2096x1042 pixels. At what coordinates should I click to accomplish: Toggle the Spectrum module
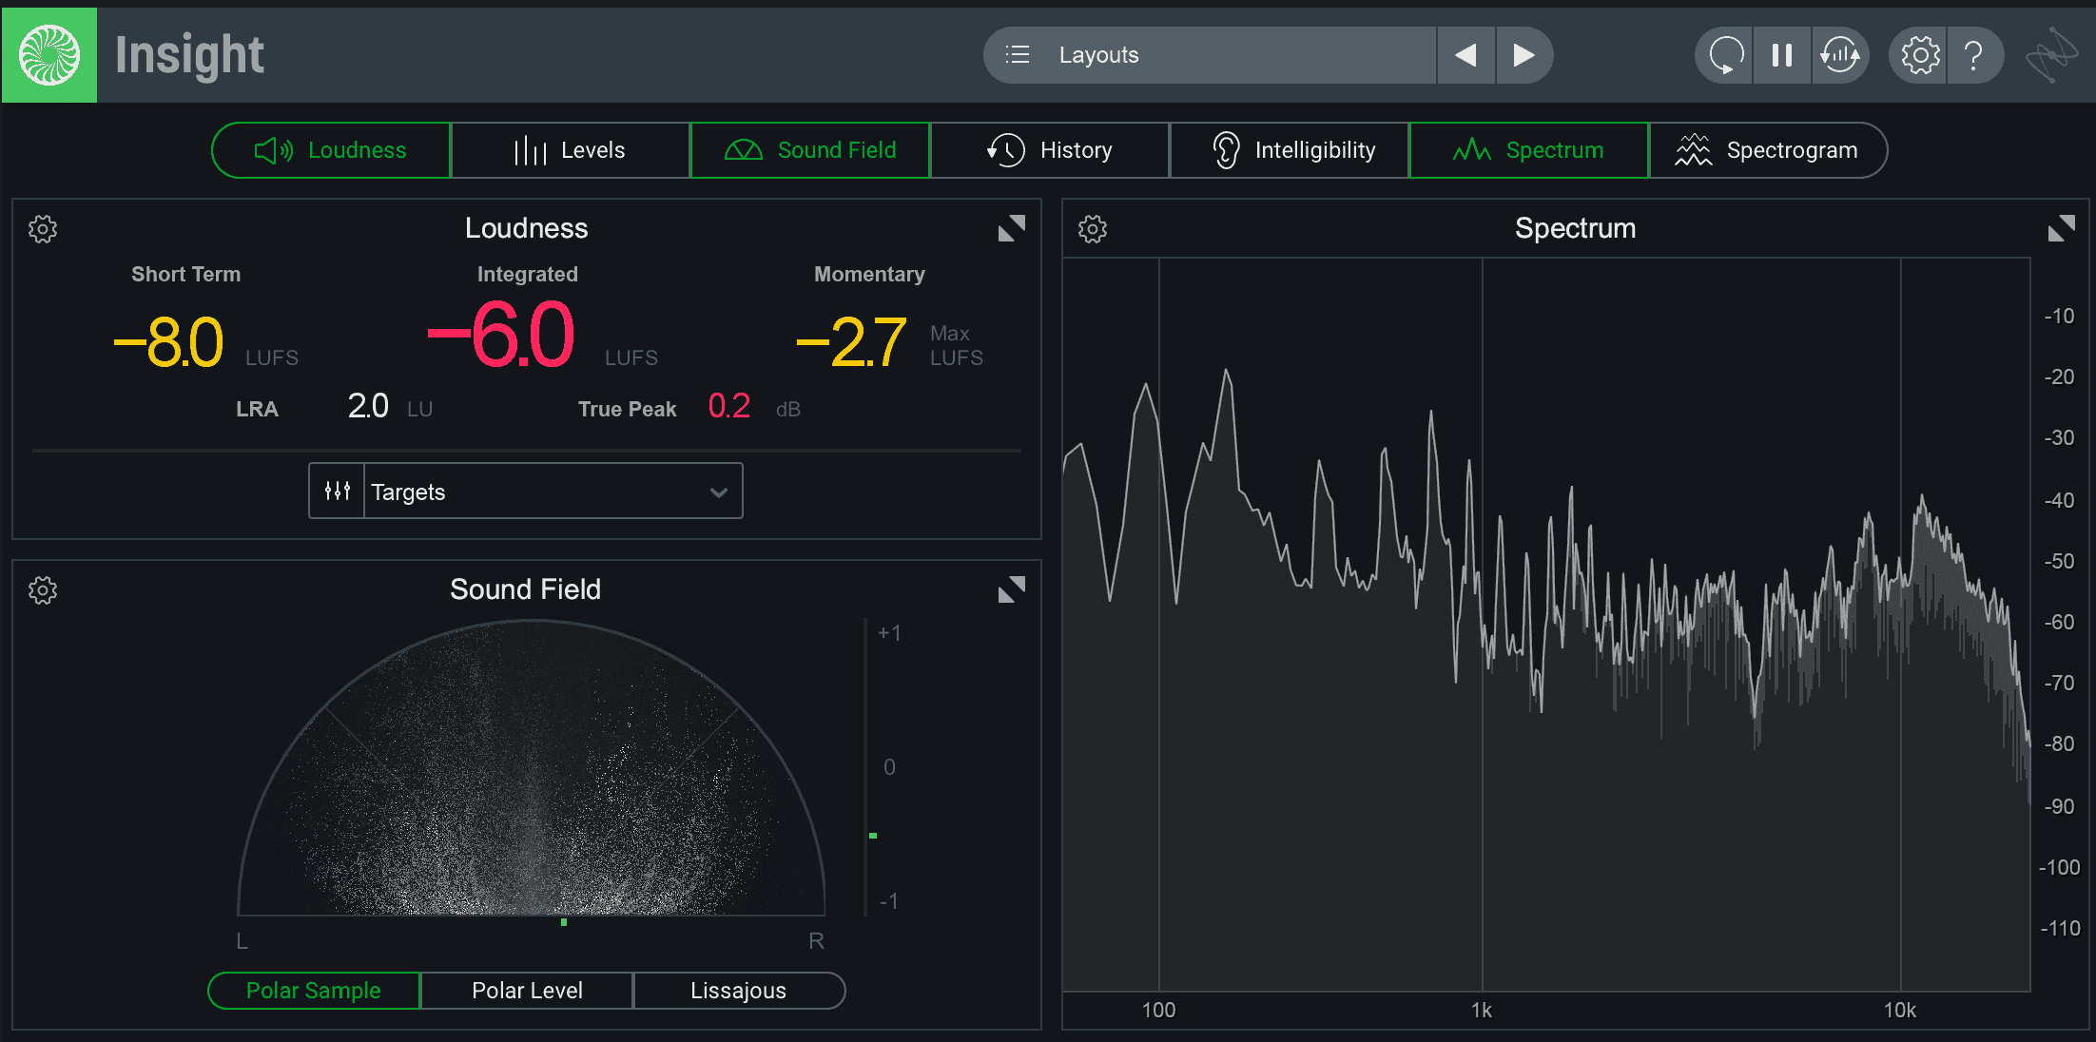(1529, 150)
